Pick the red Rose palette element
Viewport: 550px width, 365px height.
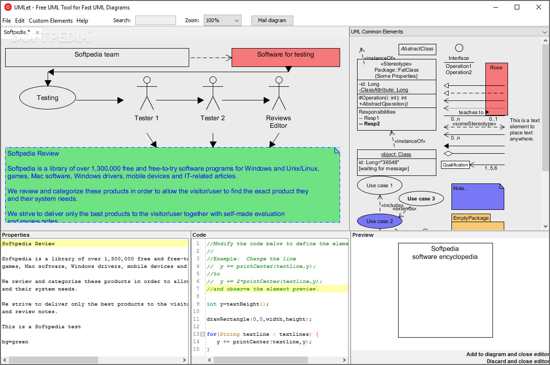[x=496, y=89]
